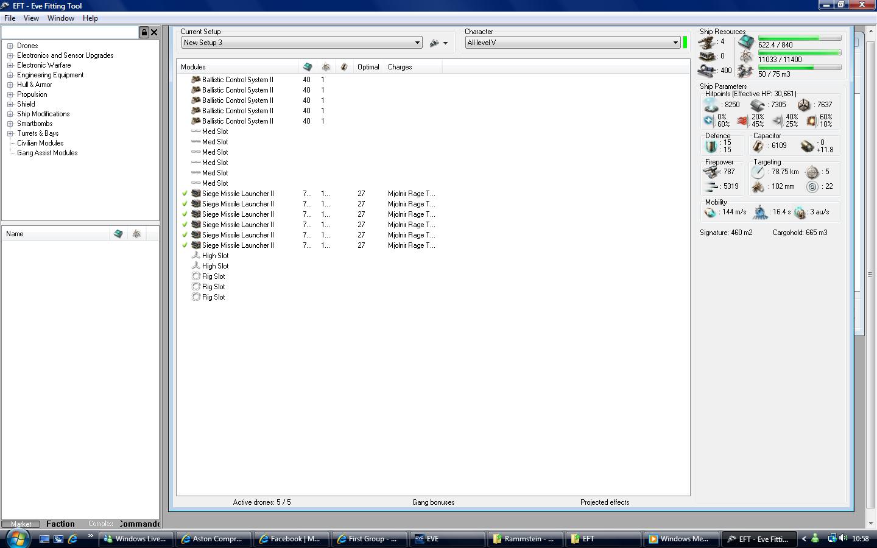The height and width of the screenshot is (548, 877).
Task: Focus the module search input field
Action: pos(71,32)
